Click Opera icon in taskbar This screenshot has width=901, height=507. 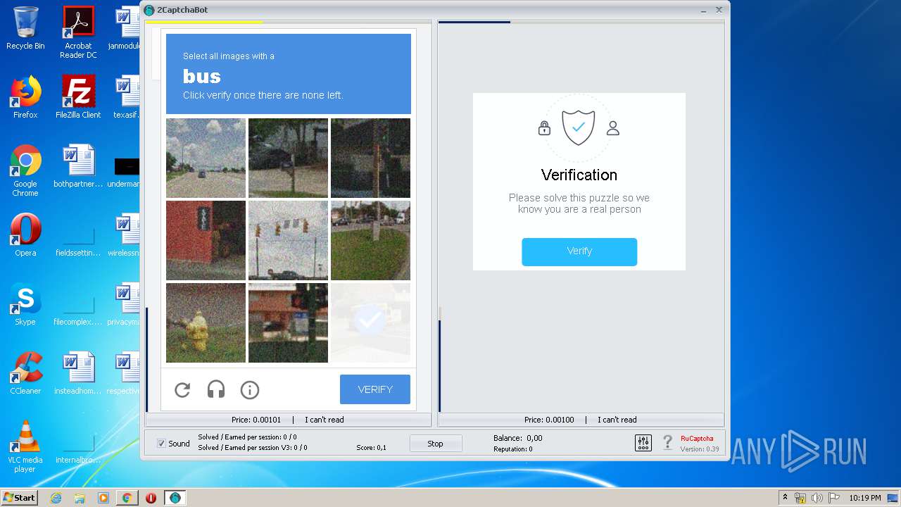tap(151, 498)
